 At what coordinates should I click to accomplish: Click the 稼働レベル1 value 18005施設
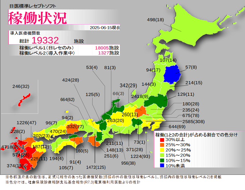[107, 48]
